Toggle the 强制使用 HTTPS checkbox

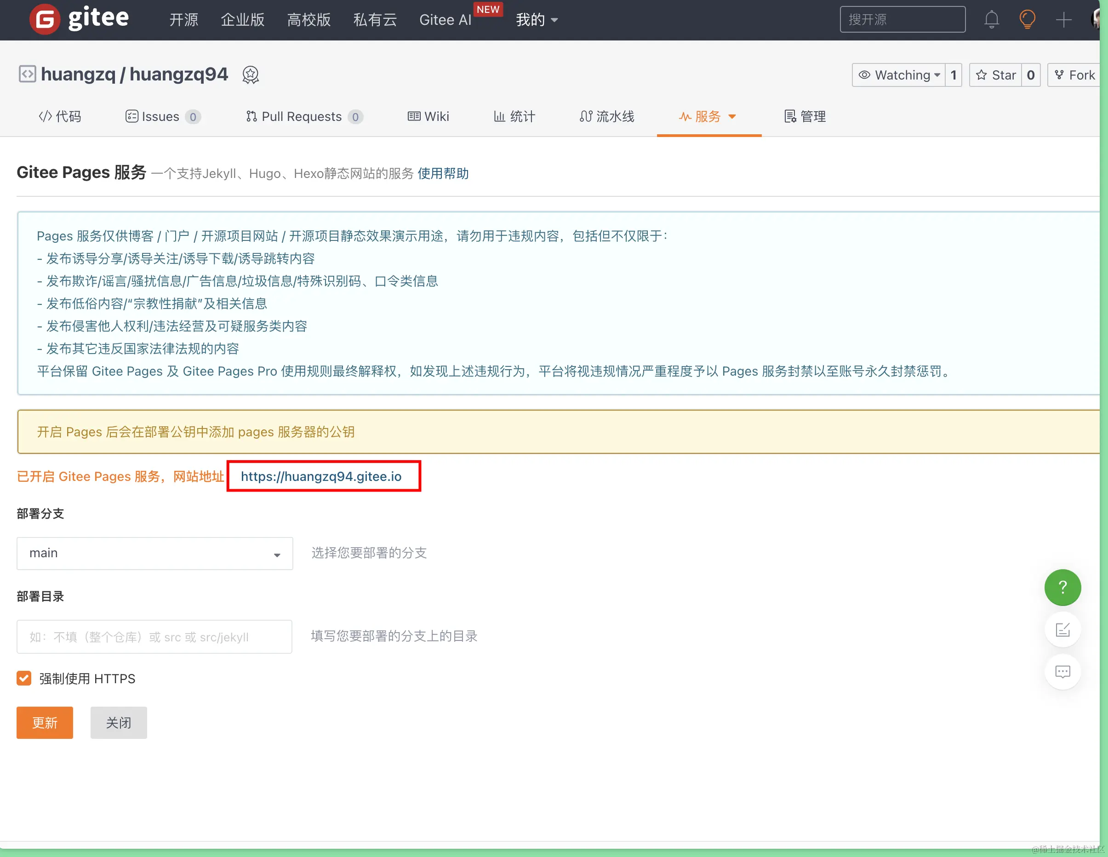tap(24, 679)
